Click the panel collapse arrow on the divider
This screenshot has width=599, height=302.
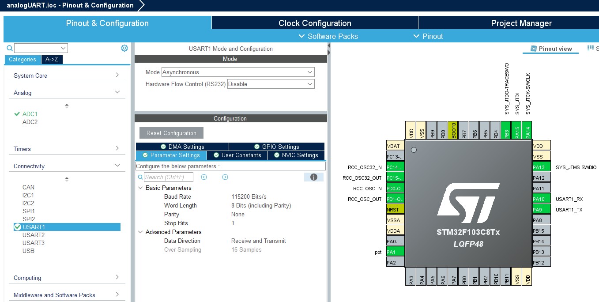pyautogui.click(x=329, y=46)
